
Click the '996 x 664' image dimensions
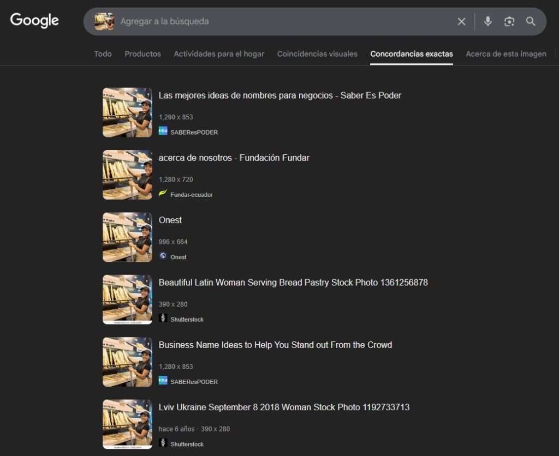click(x=173, y=242)
